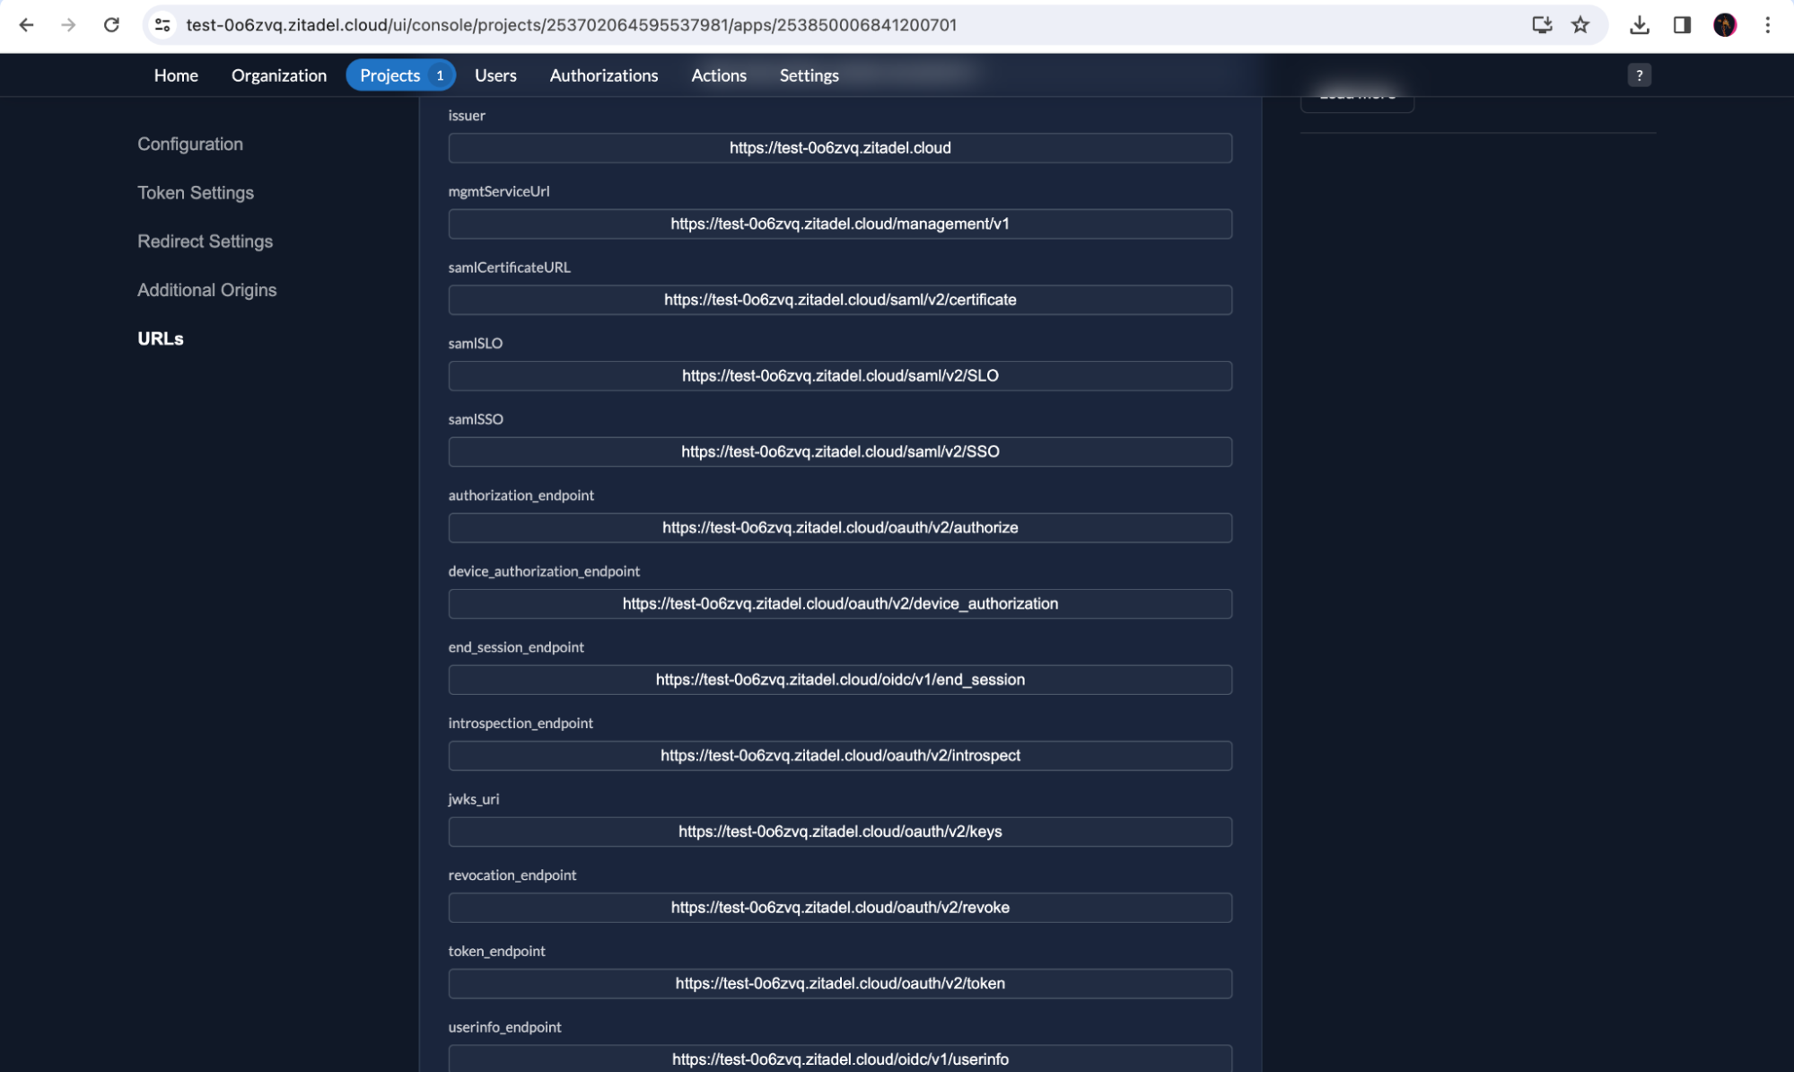Select Token Settings in the sidebar
The image size is (1794, 1072).
196,193
